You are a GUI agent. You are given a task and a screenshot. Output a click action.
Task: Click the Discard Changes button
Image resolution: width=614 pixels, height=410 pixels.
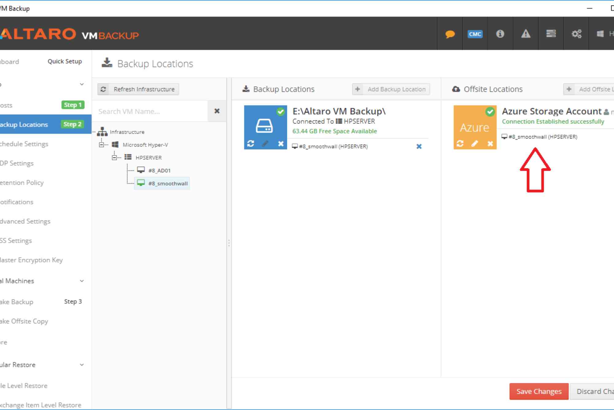click(592, 391)
